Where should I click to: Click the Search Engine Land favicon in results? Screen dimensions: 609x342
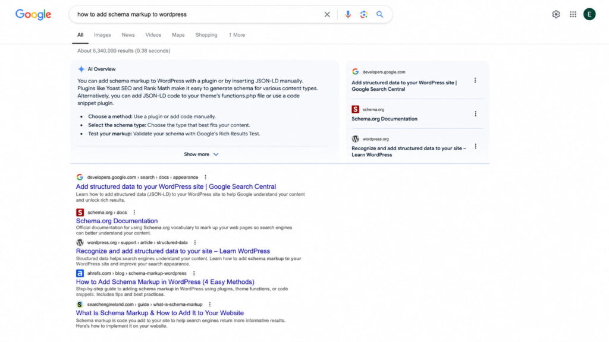click(80, 305)
